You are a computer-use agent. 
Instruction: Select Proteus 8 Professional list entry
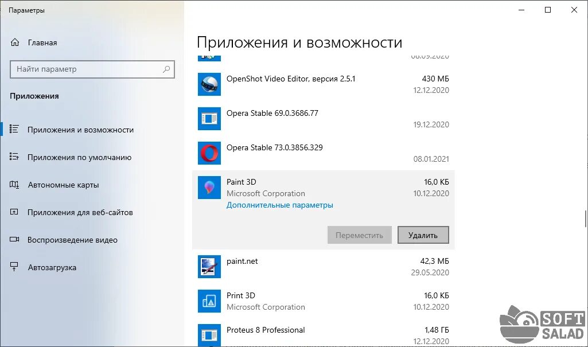(323, 333)
